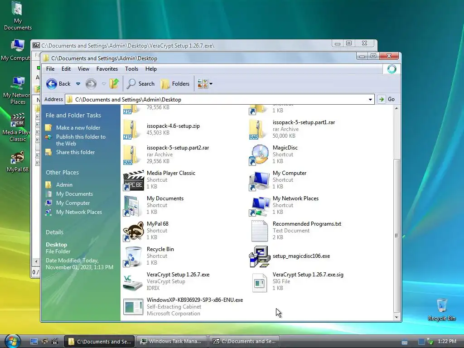Collapse the Other Places section header
The width and height of the screenshot is (464, 348).
point(63,172)
